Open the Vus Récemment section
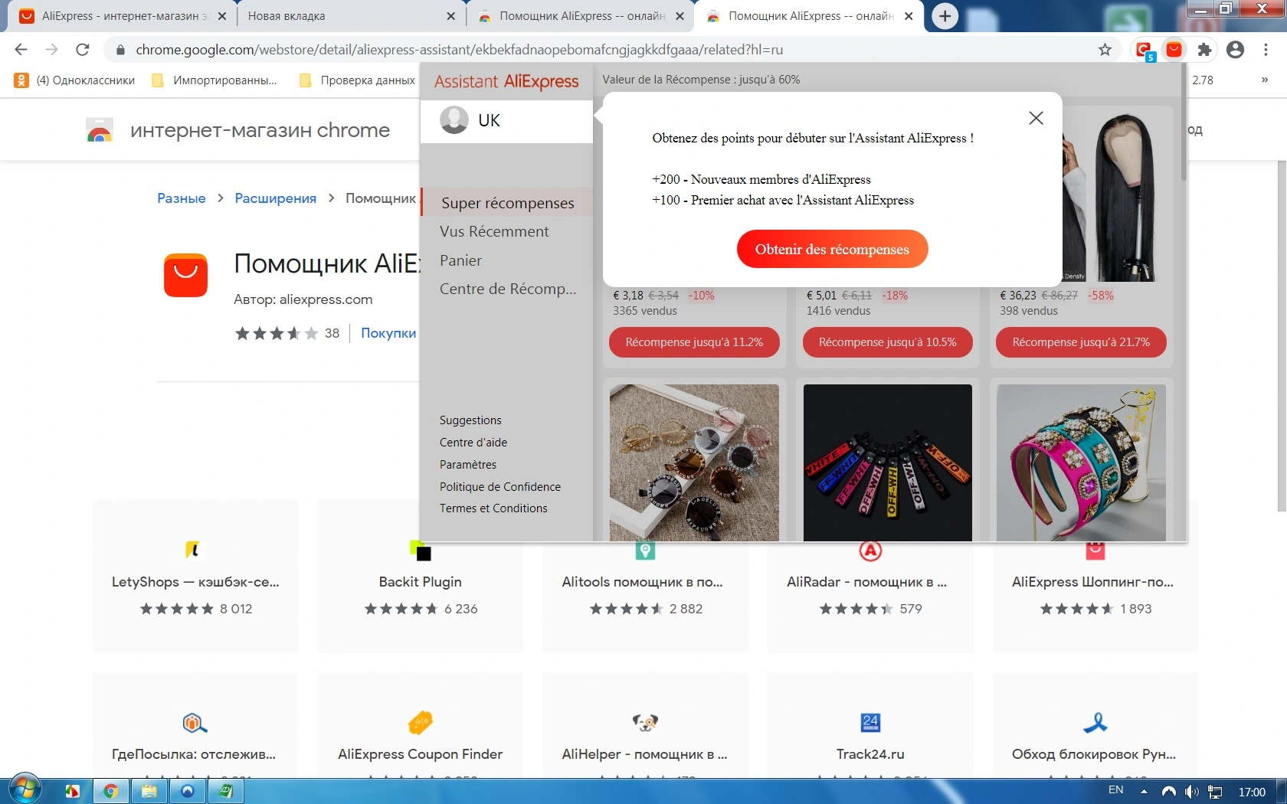Viewport: 1287px width, 804px height. (494, 231)
